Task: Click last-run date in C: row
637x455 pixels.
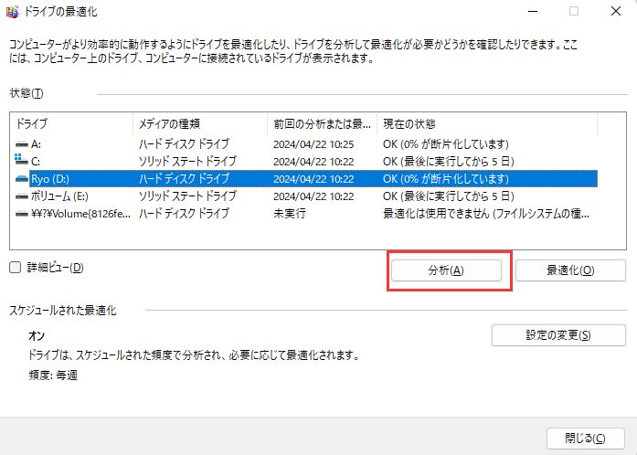Action: coord(313,162)
